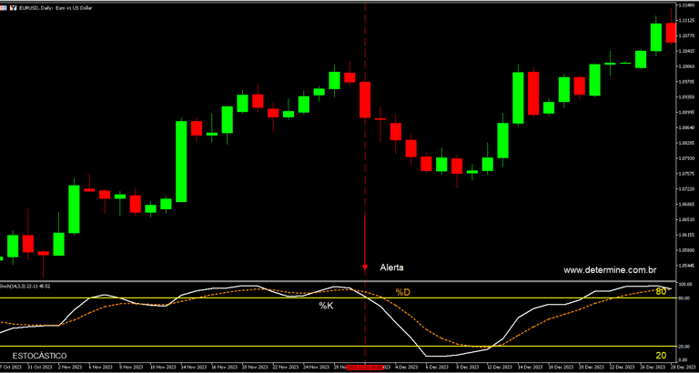
Task: Click the red highlighted date on the time axis
Action: (x=365, y=368)
